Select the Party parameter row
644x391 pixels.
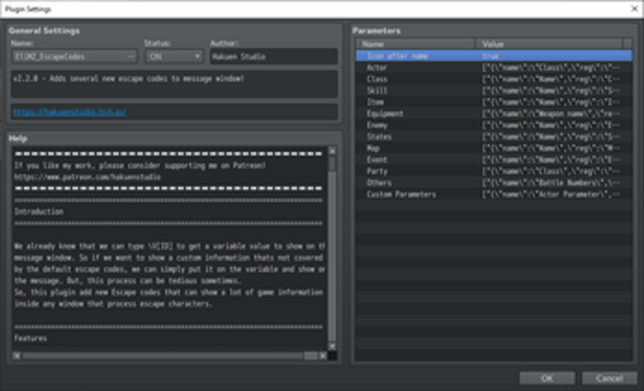(x=494, y=171)
